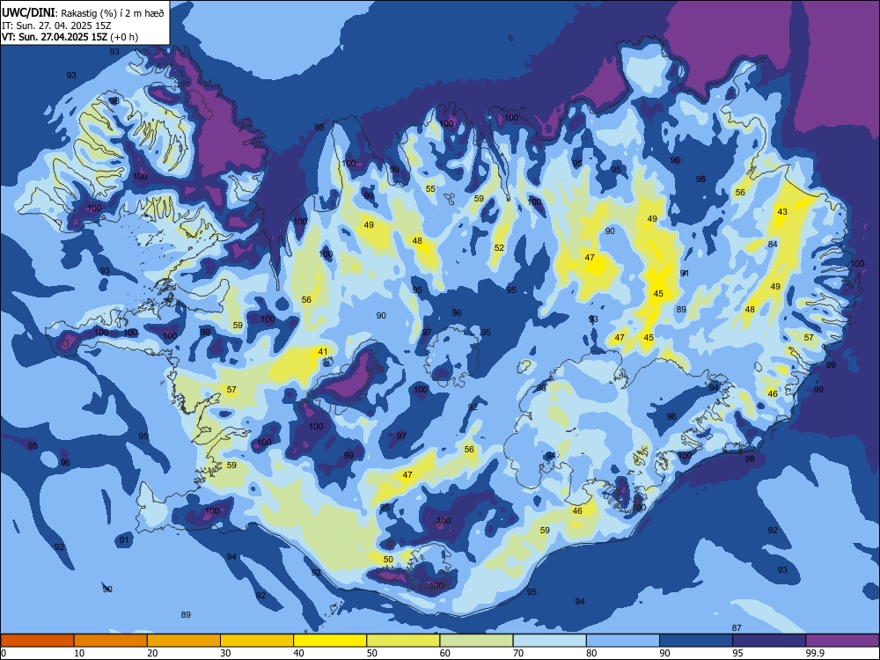Click the 10–20 orange legend swatch
Screen dimensions: 880x660
point(111,641)
